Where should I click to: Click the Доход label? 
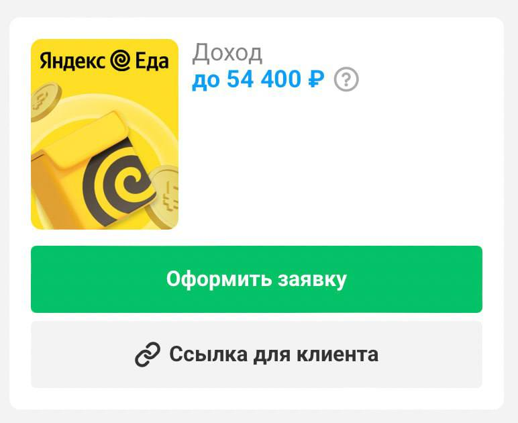coord(227,53)
